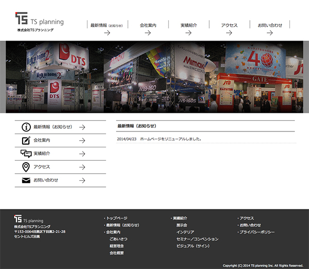The image size is (309, 269).
Task: Click the 最新情報（お知らせ） section heading
Action: click(137, 126)
